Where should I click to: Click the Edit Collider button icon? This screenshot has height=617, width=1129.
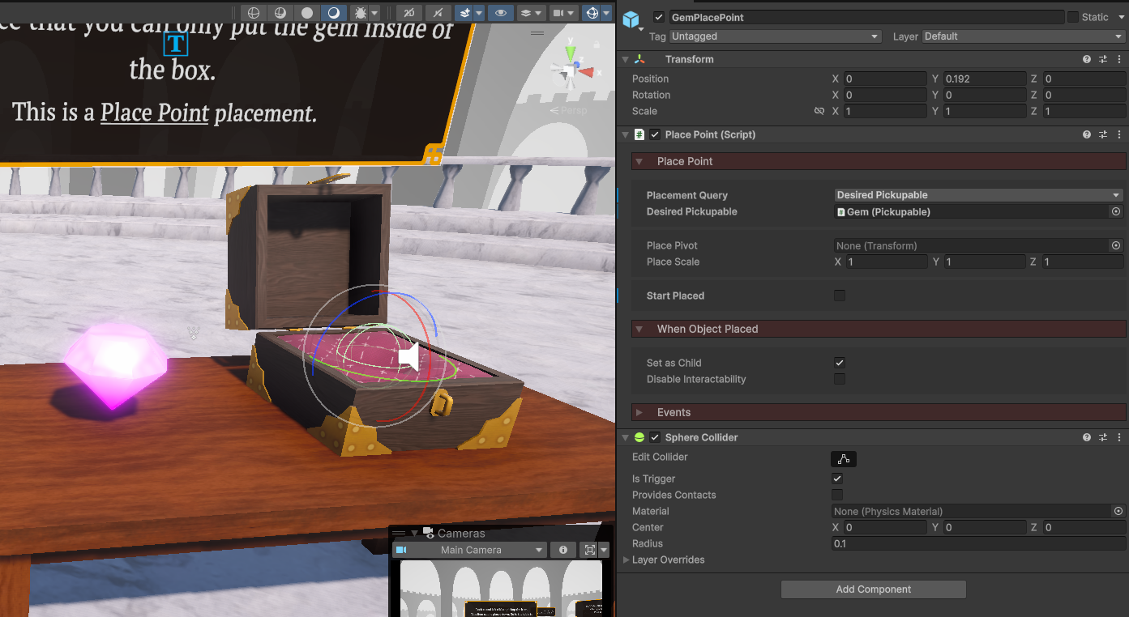point(843,459)
